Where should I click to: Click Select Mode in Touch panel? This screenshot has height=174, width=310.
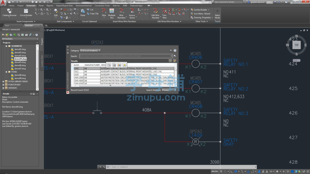(217, 14)
